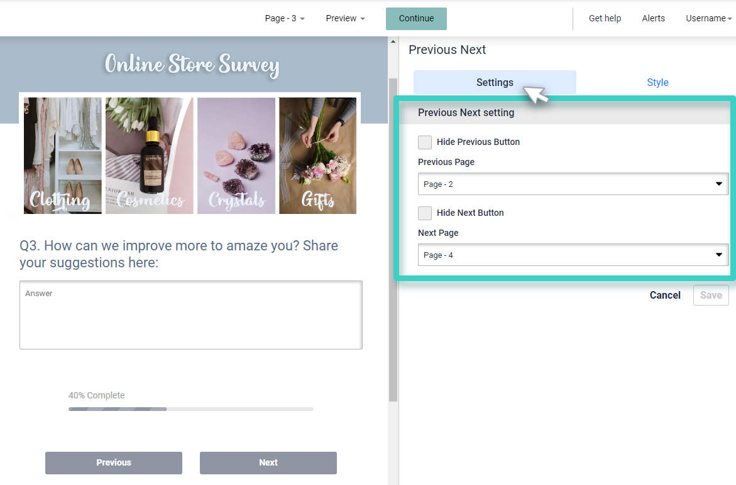Click the 40% Complete progress bar
Viewport: 736px width, 485px height.
[191, 409]
